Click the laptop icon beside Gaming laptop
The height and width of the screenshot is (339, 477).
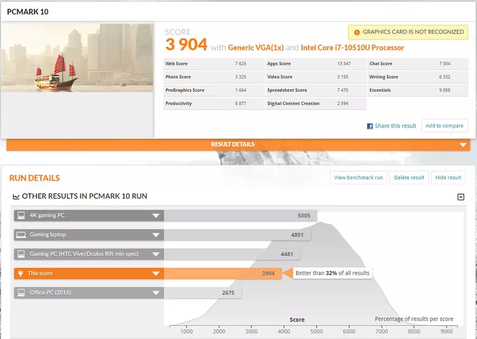coord(21,235)
